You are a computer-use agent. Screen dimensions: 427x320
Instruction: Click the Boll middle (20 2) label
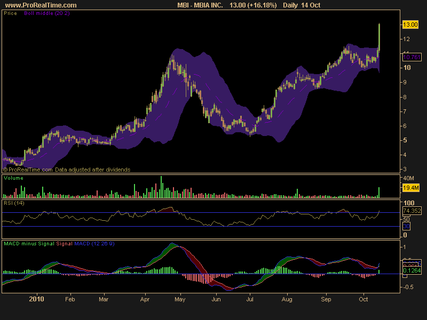click(x=47, y=13)
